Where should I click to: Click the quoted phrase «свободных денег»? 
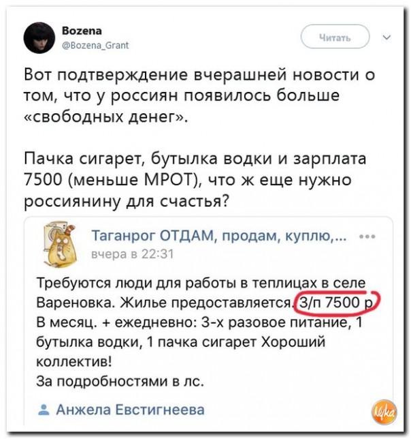click(x=107, y=117)
